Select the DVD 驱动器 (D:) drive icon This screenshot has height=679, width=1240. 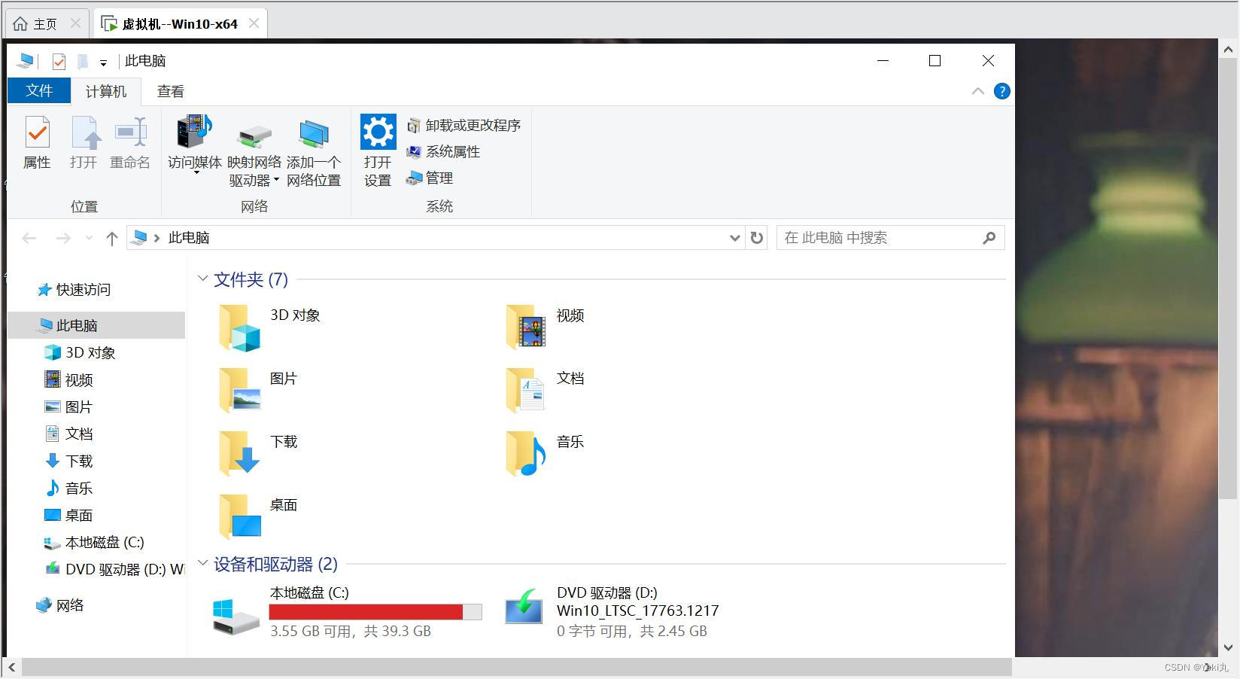pyautogui.click(x=524, y=607)
